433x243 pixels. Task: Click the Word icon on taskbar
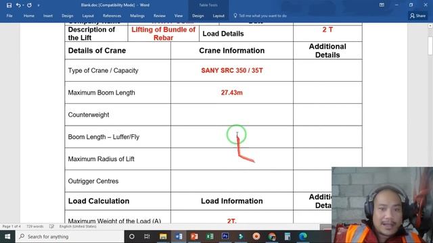click(x=179, y=236)
